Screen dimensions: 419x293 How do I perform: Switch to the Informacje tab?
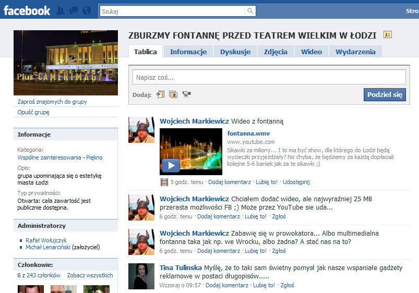click(188, 52)
